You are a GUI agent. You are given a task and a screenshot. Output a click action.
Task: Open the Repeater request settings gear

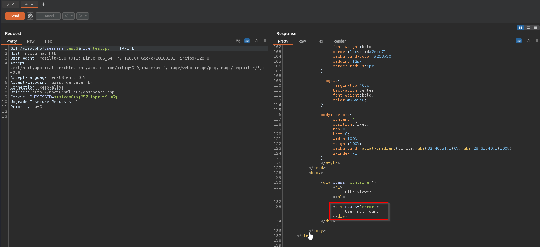(30, 16)
